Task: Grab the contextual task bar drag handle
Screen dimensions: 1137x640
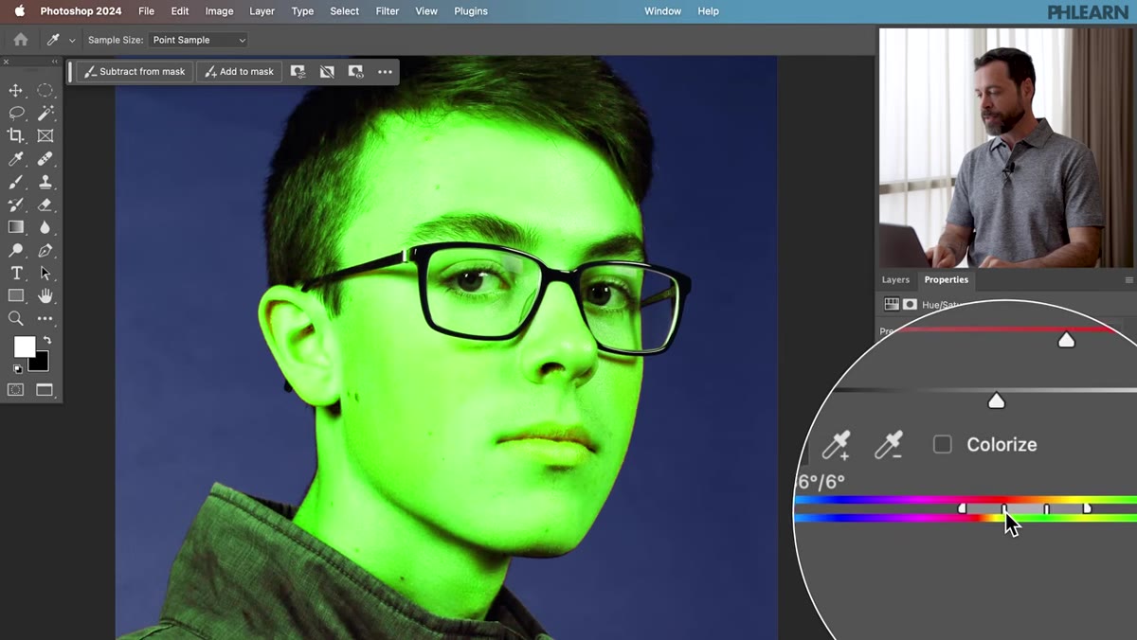Action: pos(70,71)
